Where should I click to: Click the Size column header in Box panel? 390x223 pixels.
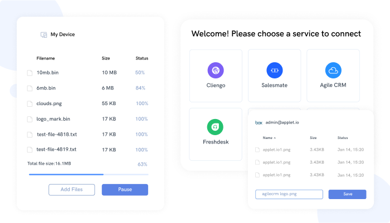coord(313,138)
